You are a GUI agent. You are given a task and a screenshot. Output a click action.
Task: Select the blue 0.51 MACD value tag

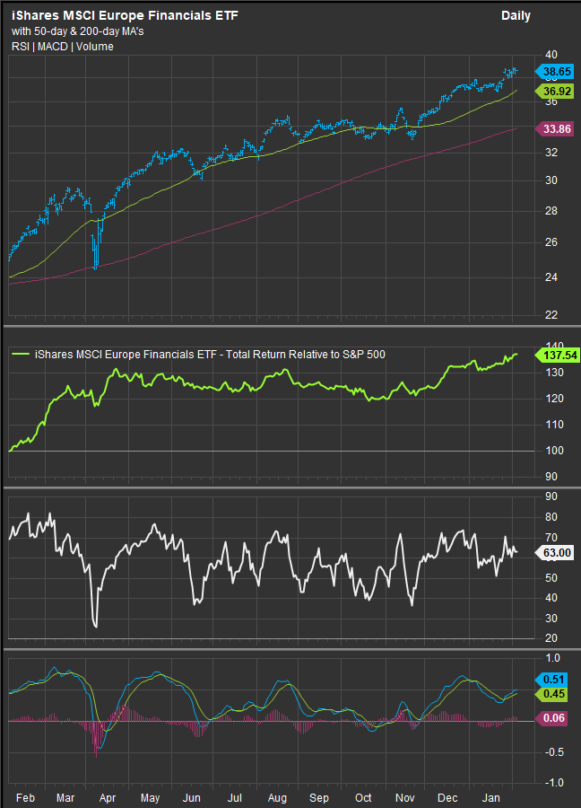(558, 680)
